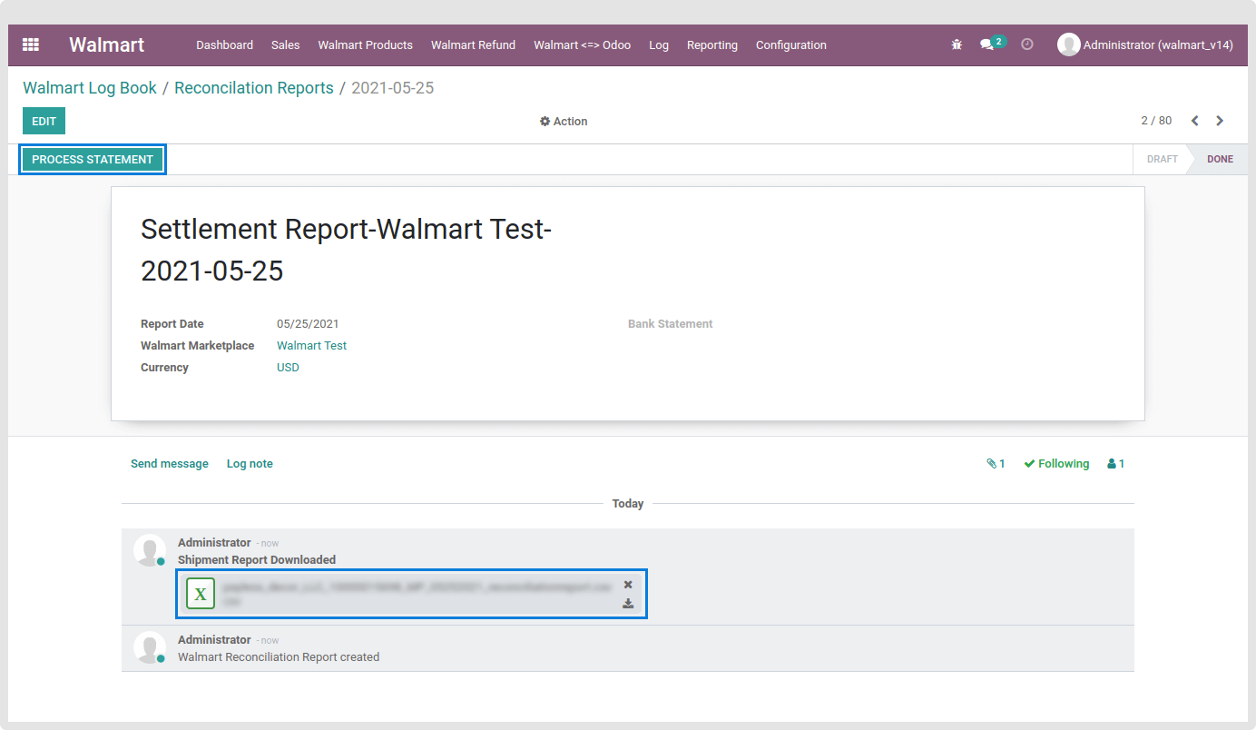This screenshot has height=730, width=1256.
Task: Open the conversations chat bubble icon
Action: coord(987,44)
